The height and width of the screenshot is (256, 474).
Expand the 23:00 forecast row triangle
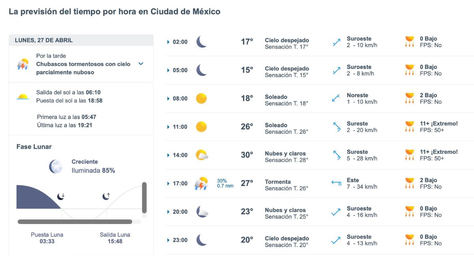tap(169, 240)
